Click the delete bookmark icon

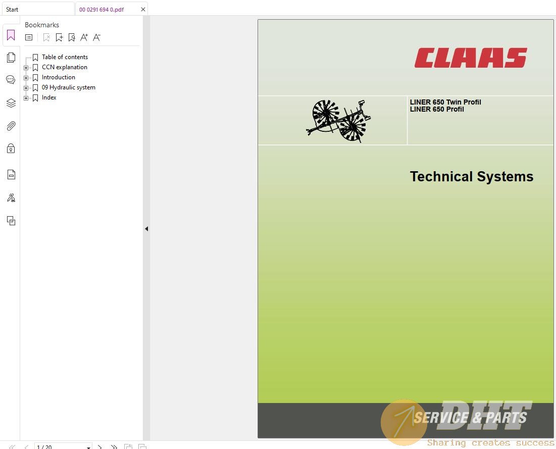tap(46, 37)
